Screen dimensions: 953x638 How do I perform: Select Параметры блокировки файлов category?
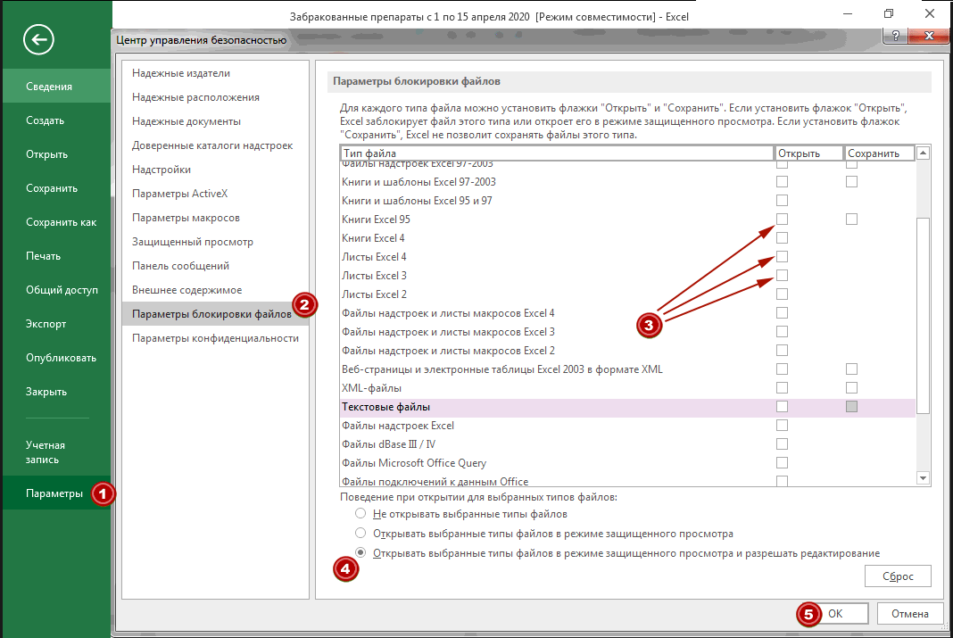coord(215,314)
